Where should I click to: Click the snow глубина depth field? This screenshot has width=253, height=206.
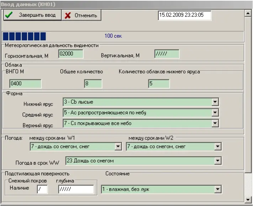(76, 189)
